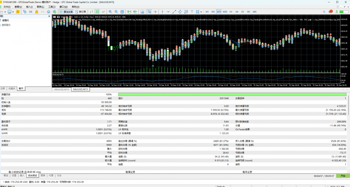
Task: Select the H4 timeframe
Action: tap(237, 12)
